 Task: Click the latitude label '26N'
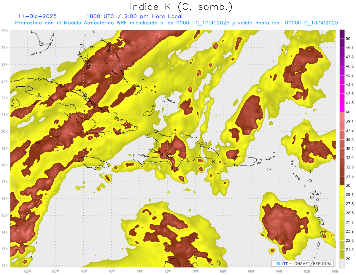tap(4, 31)
